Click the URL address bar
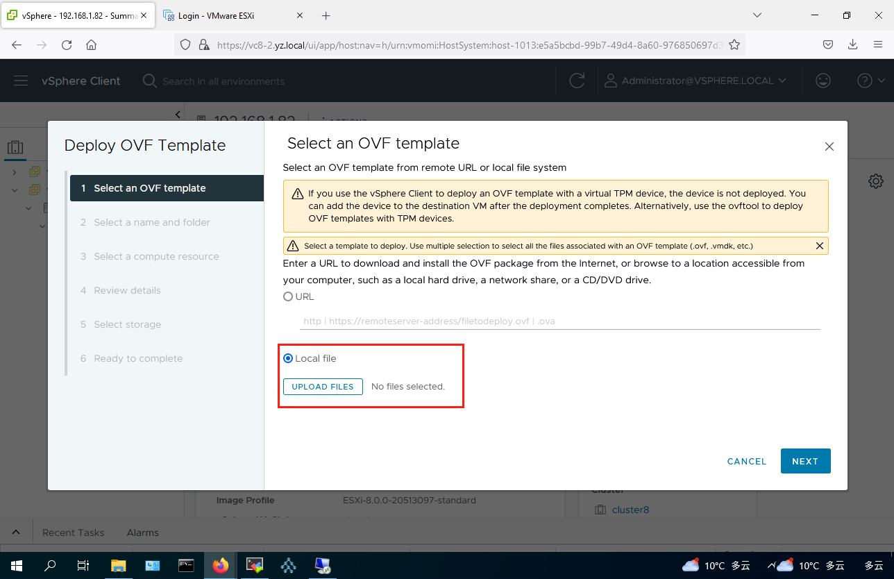 click(469, 44)
